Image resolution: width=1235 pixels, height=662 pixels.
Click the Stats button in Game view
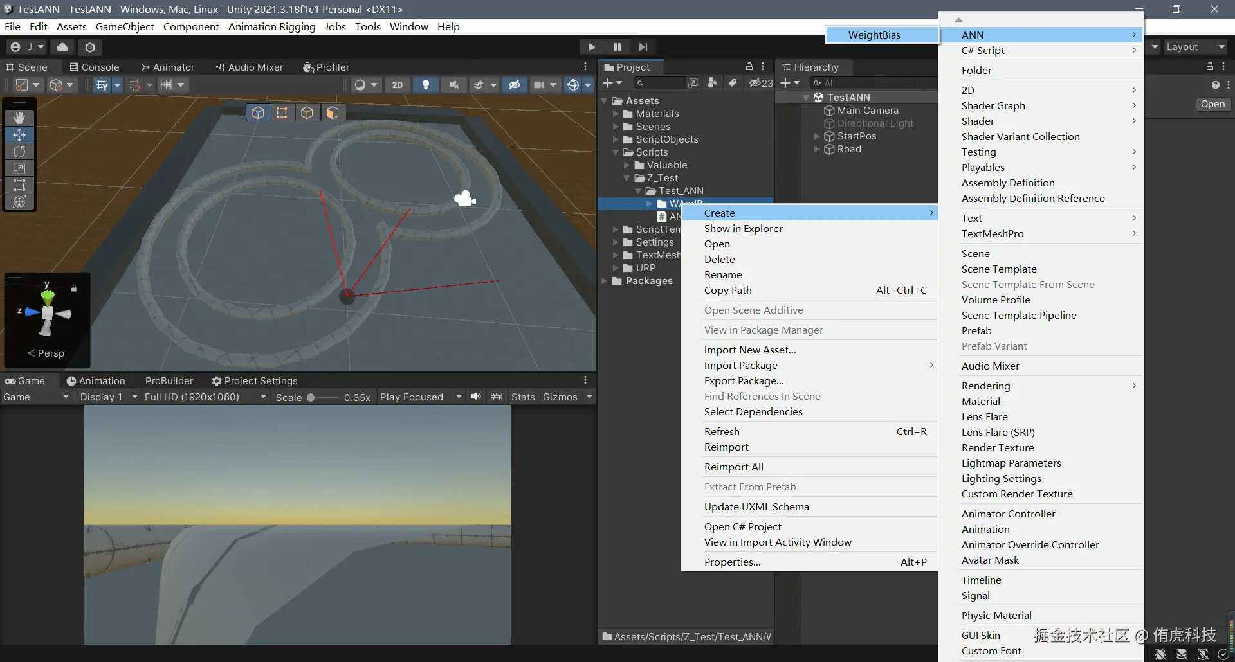[522, 397]
